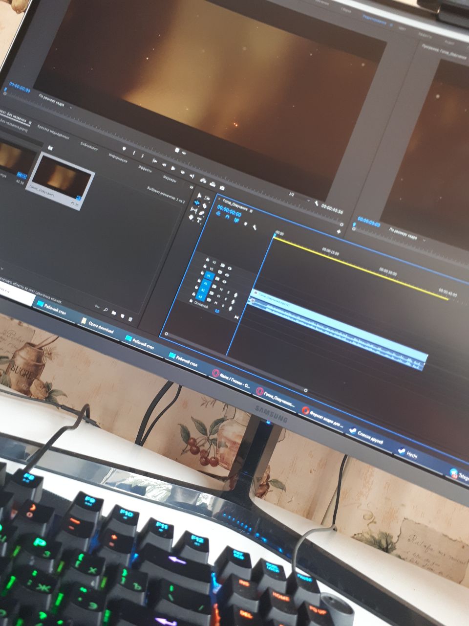Open Source monitor settings wrench
Image resolution: width=469 pixels, height=626 pixels.
tap(316, 203)
